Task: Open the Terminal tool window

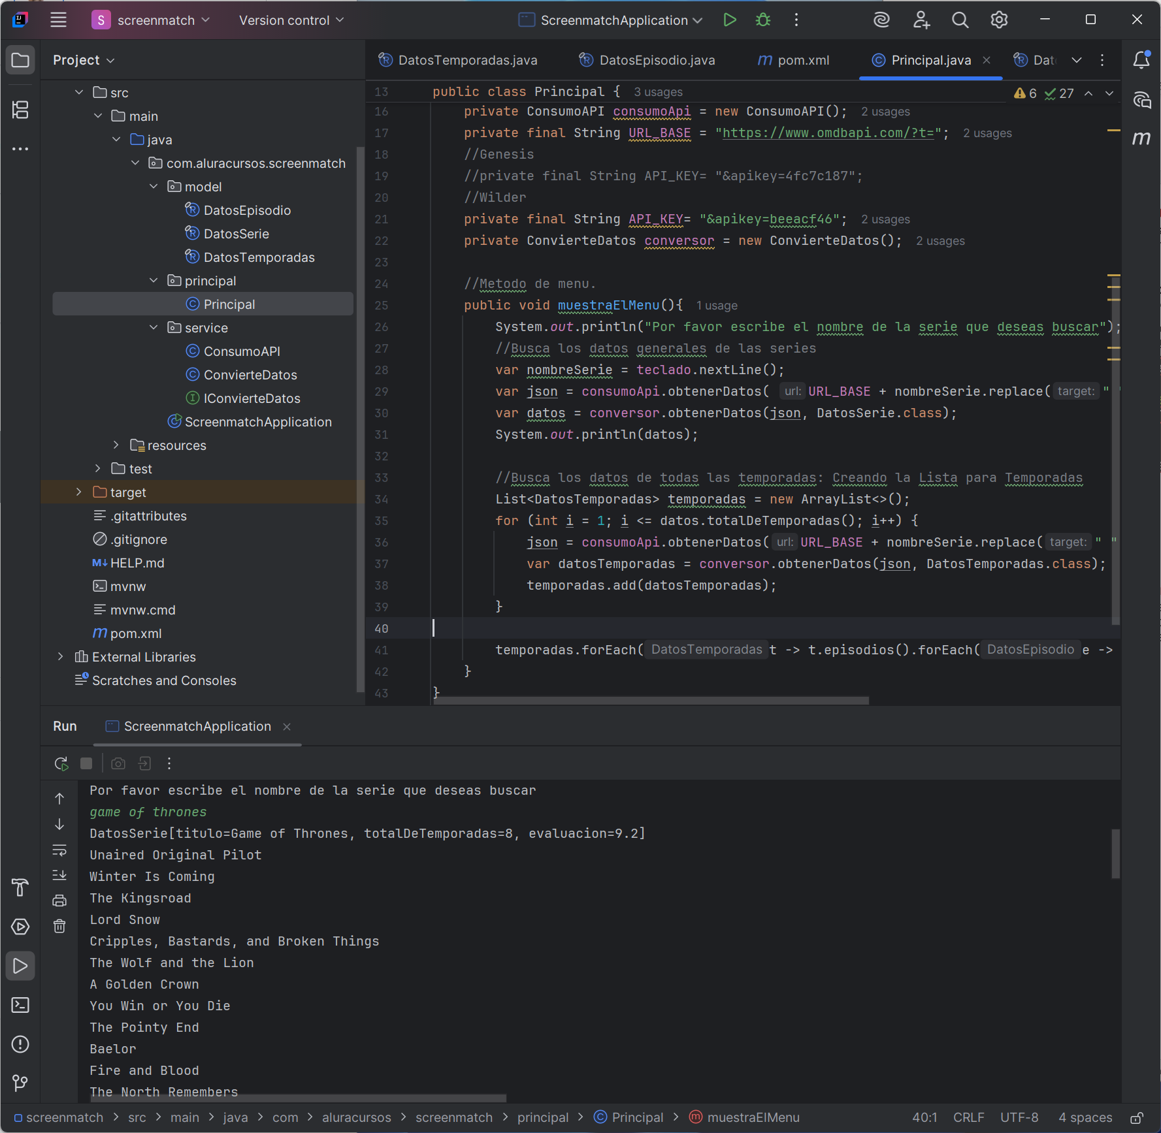Action: click(20, 1005)
